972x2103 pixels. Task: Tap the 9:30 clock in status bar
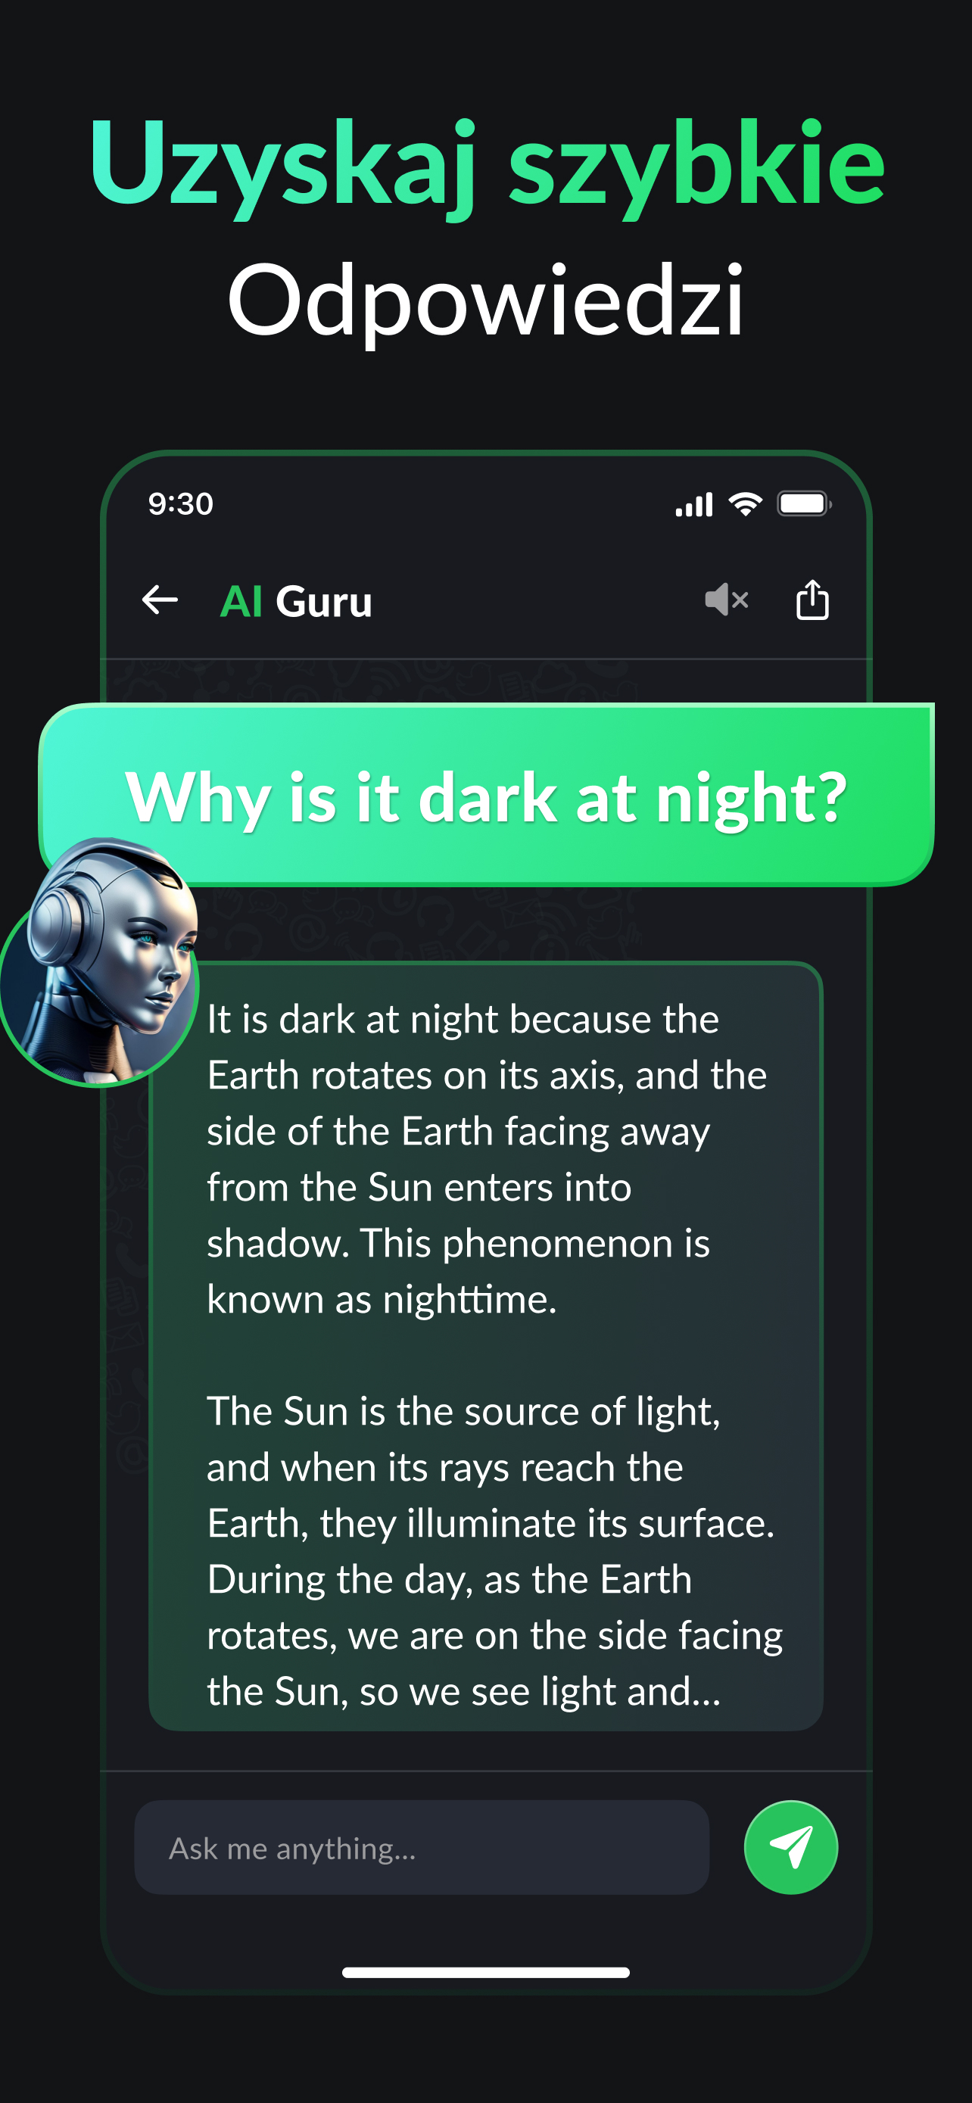[180, 503]
